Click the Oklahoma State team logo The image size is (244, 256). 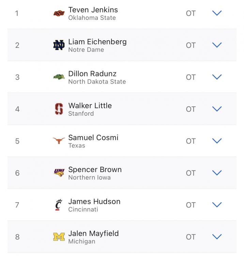[59, 14]
